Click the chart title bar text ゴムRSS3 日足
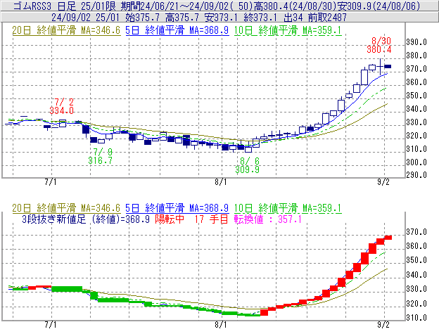The width and height of the screenshot is (439, 334). (x=44, y=6)
